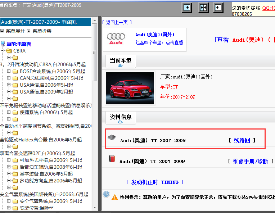
Task: Click folder icon of 可加热式座椅
Action: click(x=15, y=160)
